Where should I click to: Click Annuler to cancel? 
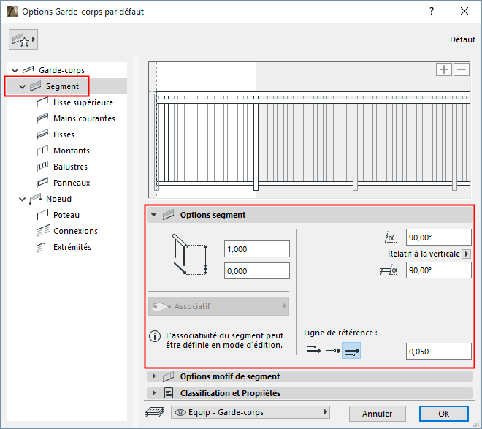[x=377, y=414]
